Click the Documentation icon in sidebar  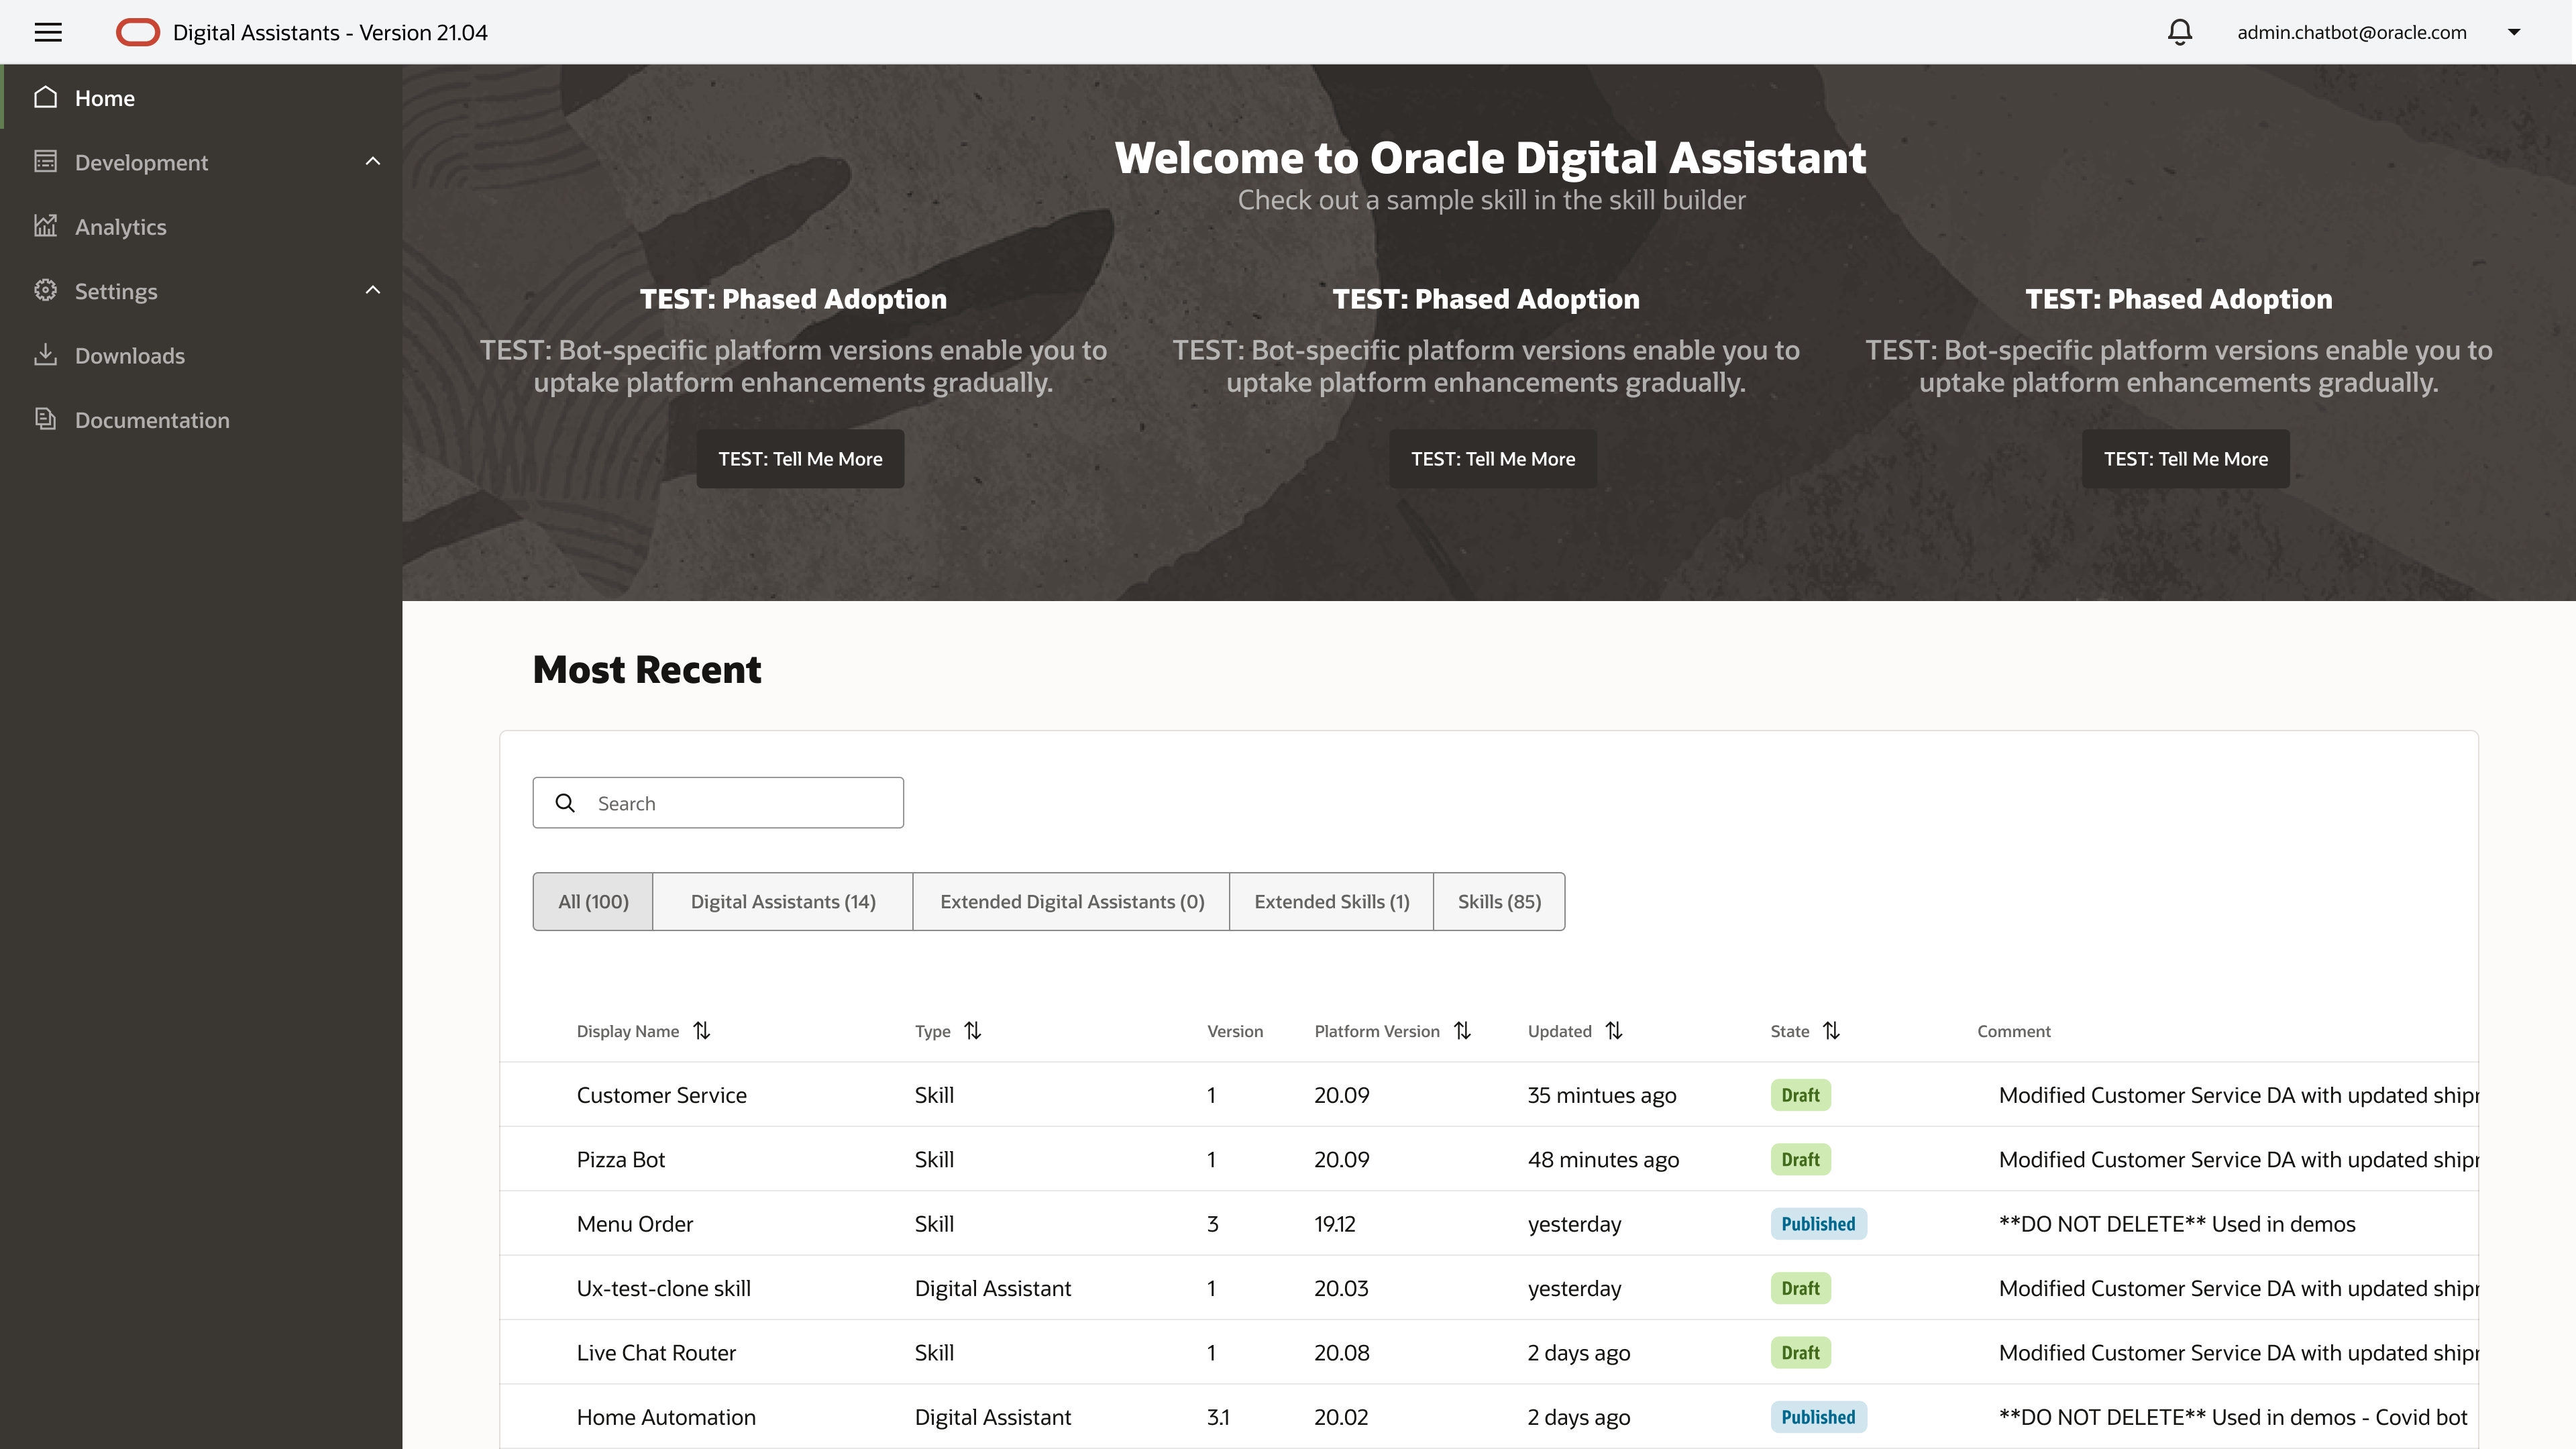tap(45, 419)
